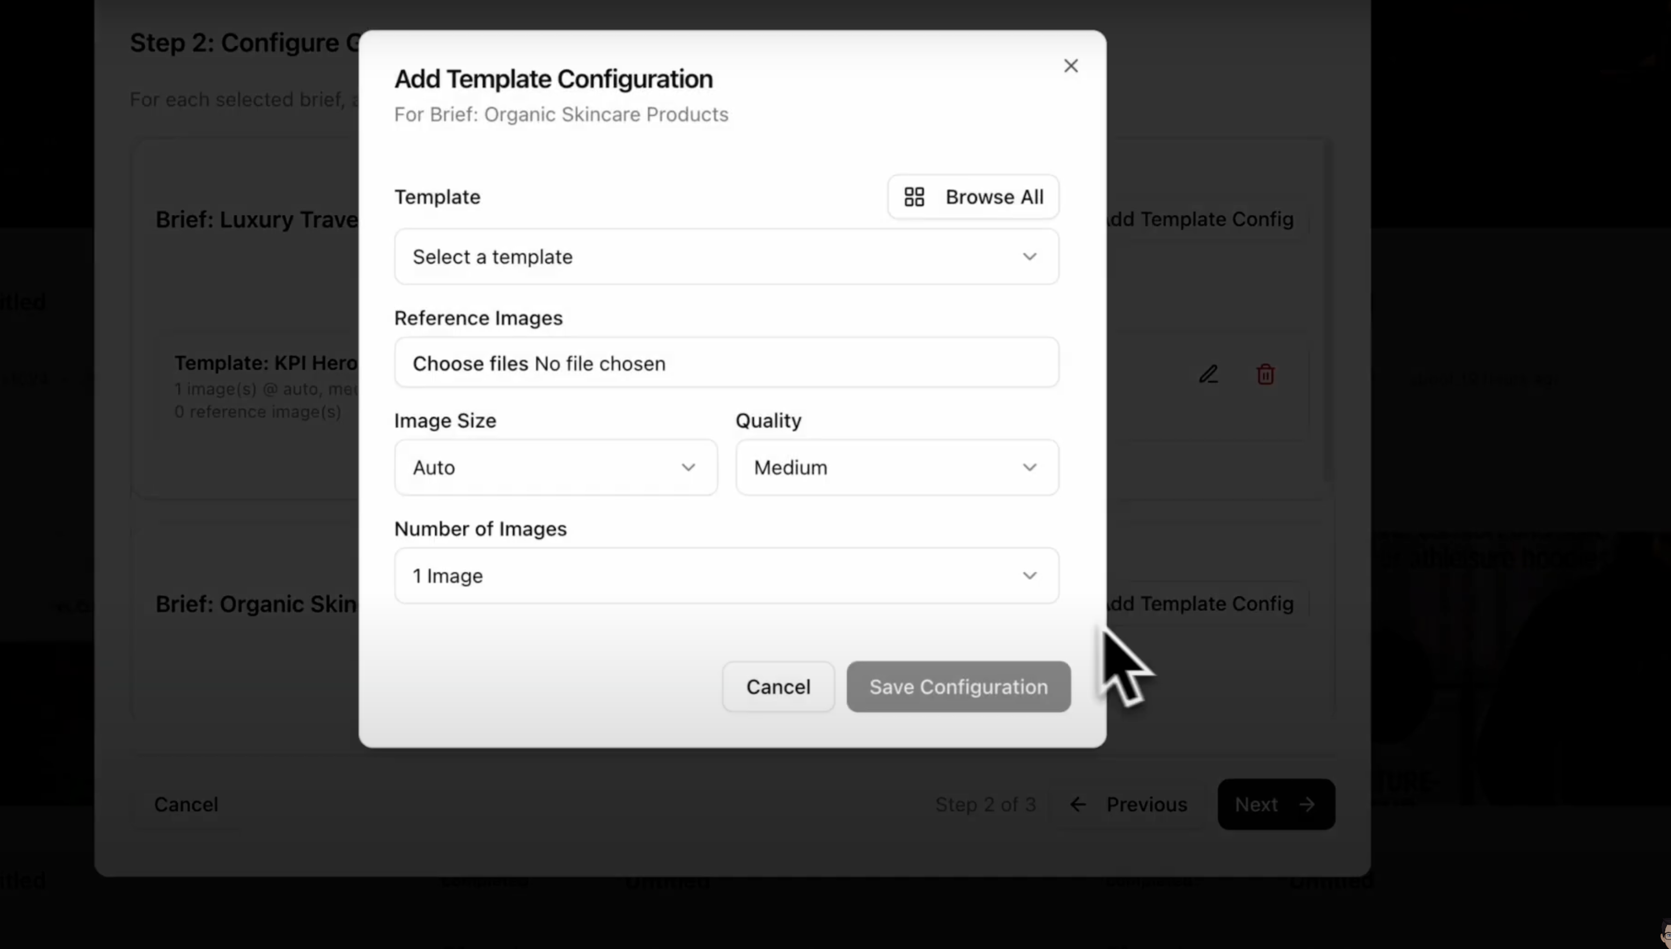Expand the Image Size Auto dropdown
Viewport: 1671px width, 949px height.
555,467
